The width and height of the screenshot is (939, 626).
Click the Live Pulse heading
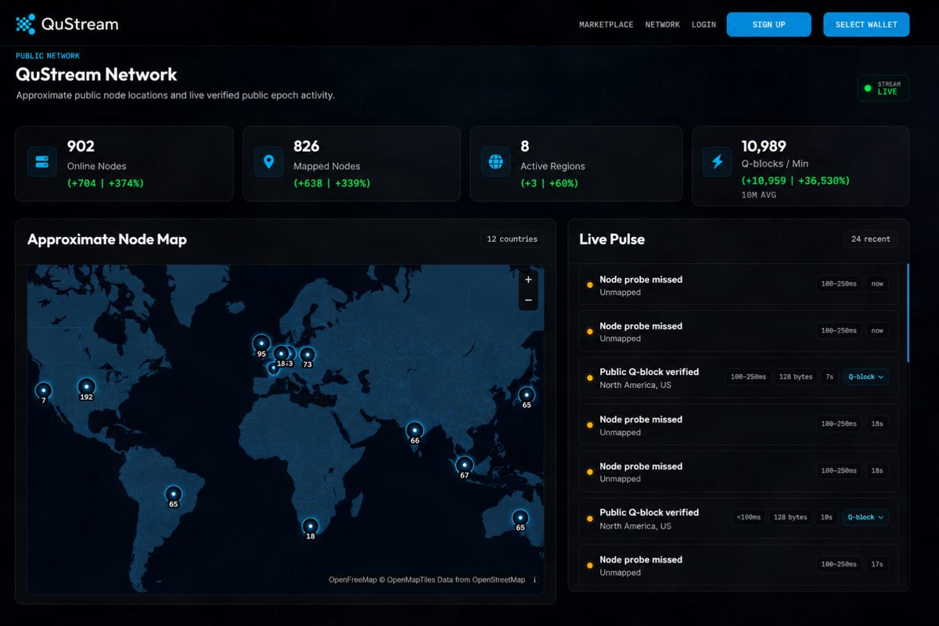pos(612,239)
